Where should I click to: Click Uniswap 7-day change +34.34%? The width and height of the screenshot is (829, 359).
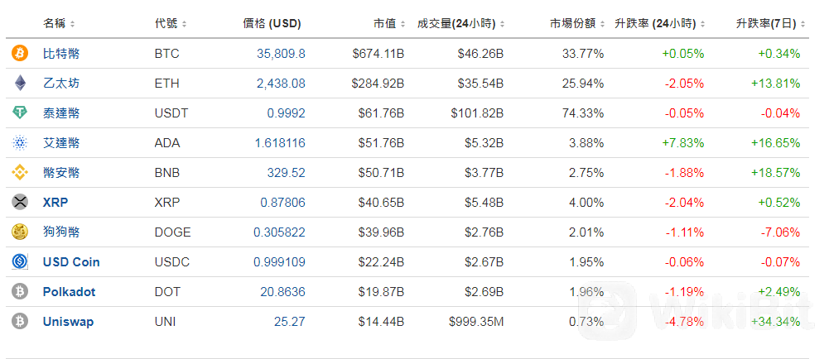click(x=777, y=321)
